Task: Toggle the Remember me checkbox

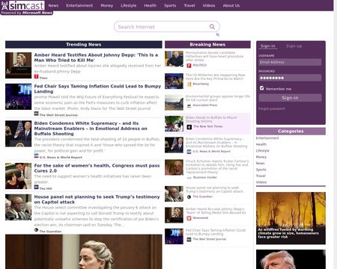Action: click(x=261, y=88)
